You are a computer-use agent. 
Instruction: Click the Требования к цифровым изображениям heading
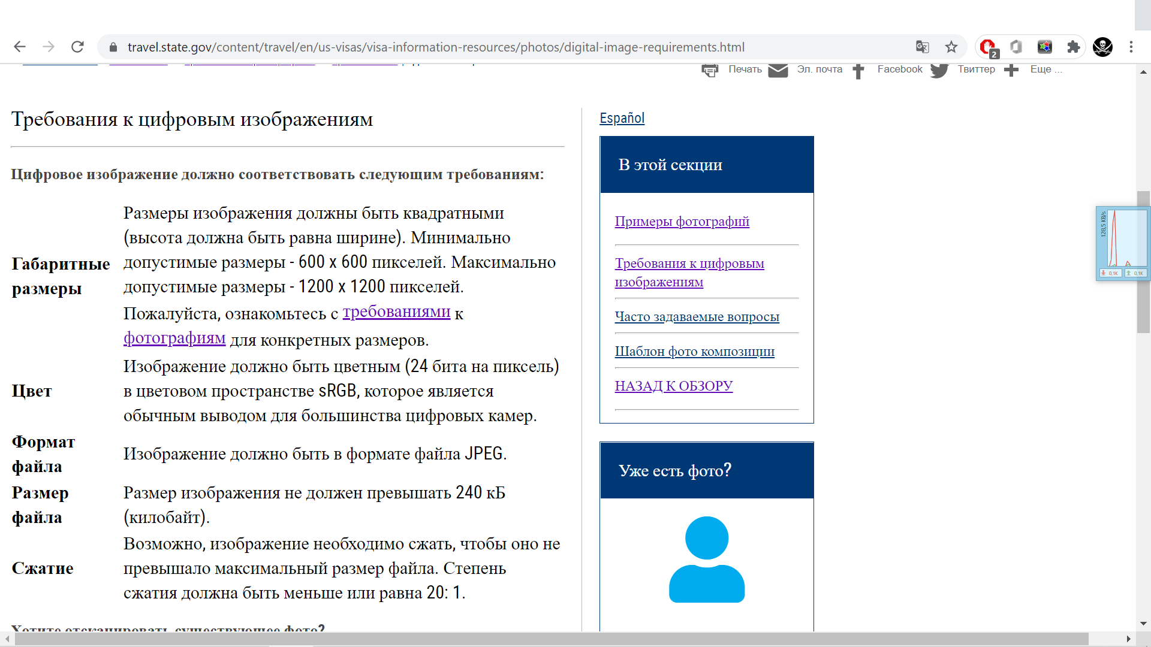(192, 119)
